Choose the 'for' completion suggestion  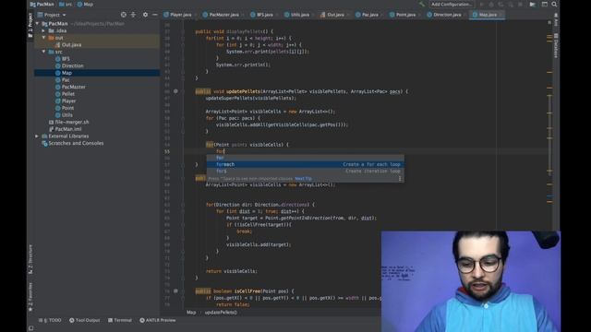pos(306,158)
